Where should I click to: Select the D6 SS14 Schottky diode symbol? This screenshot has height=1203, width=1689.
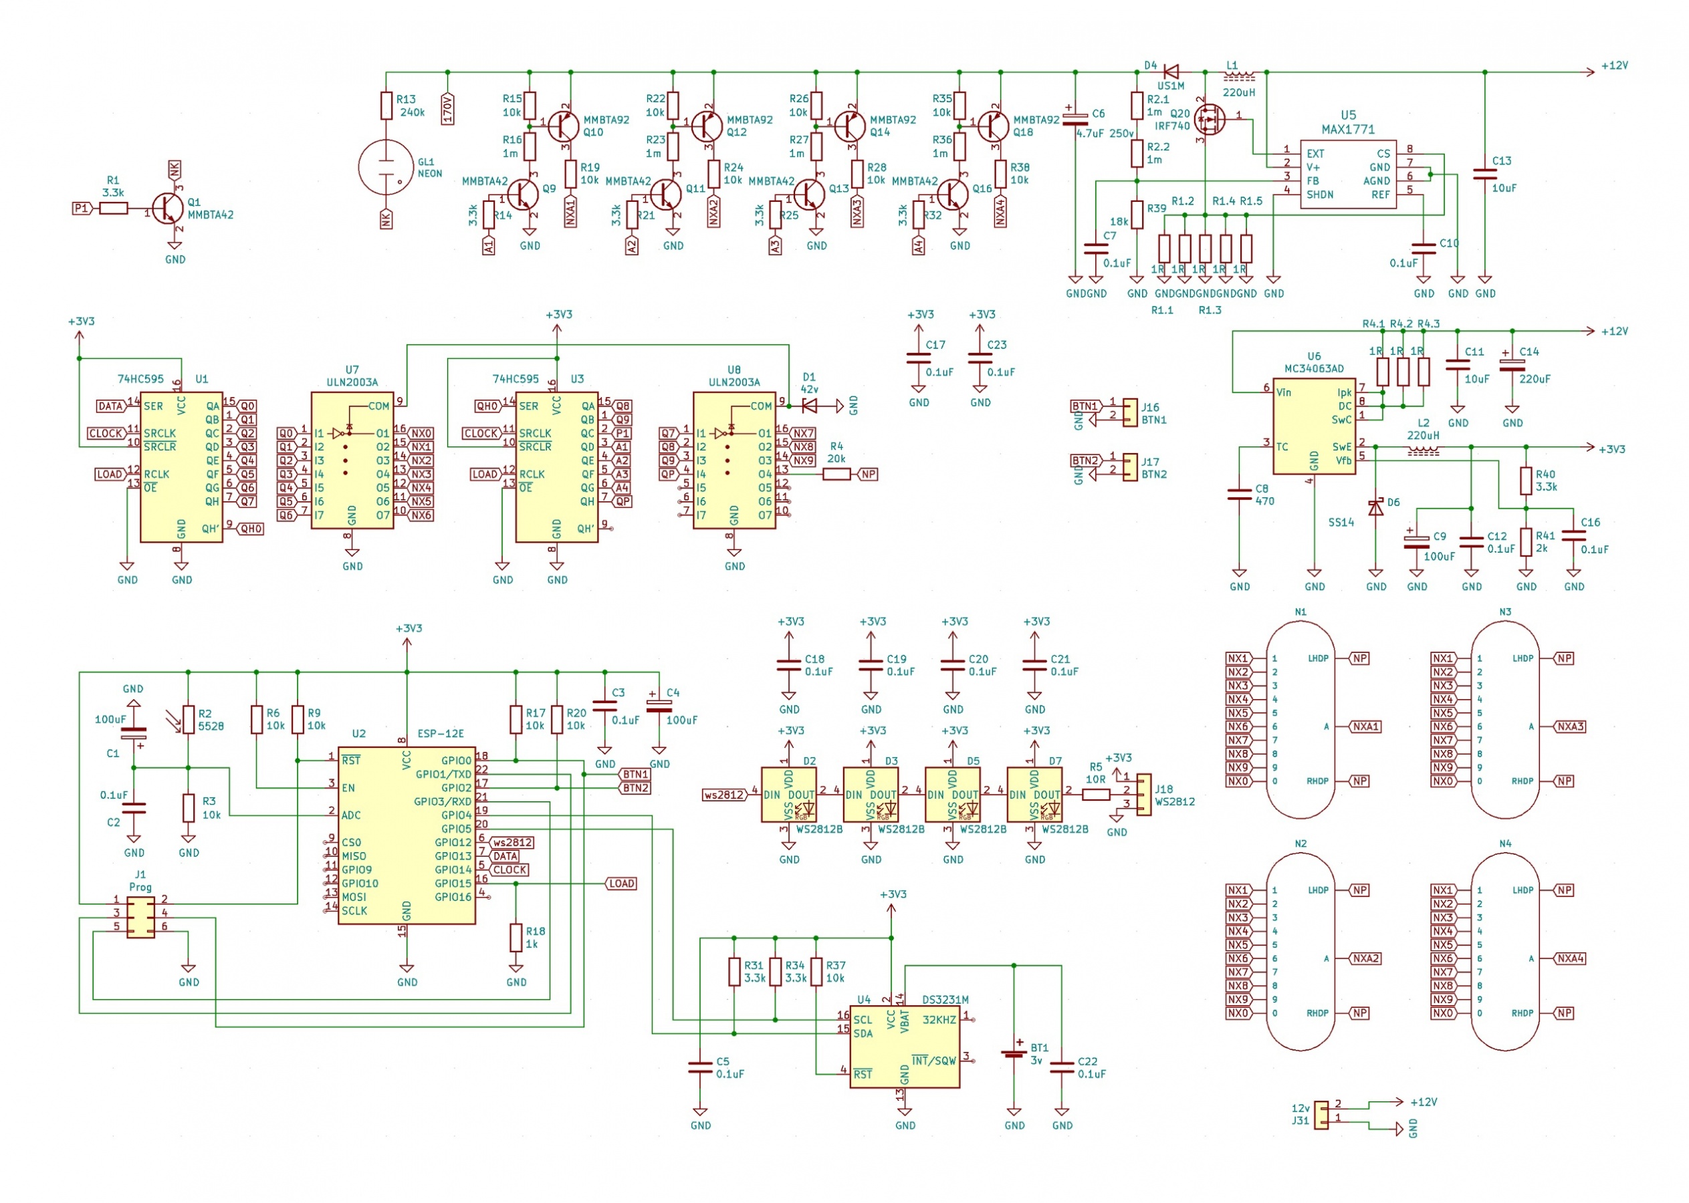[1375, 507]
